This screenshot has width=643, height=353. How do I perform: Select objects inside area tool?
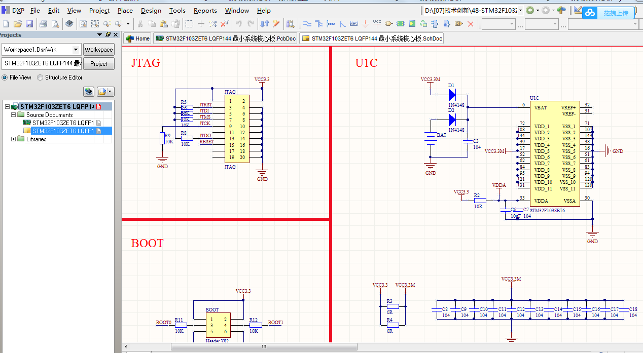(x=189, y=24)
